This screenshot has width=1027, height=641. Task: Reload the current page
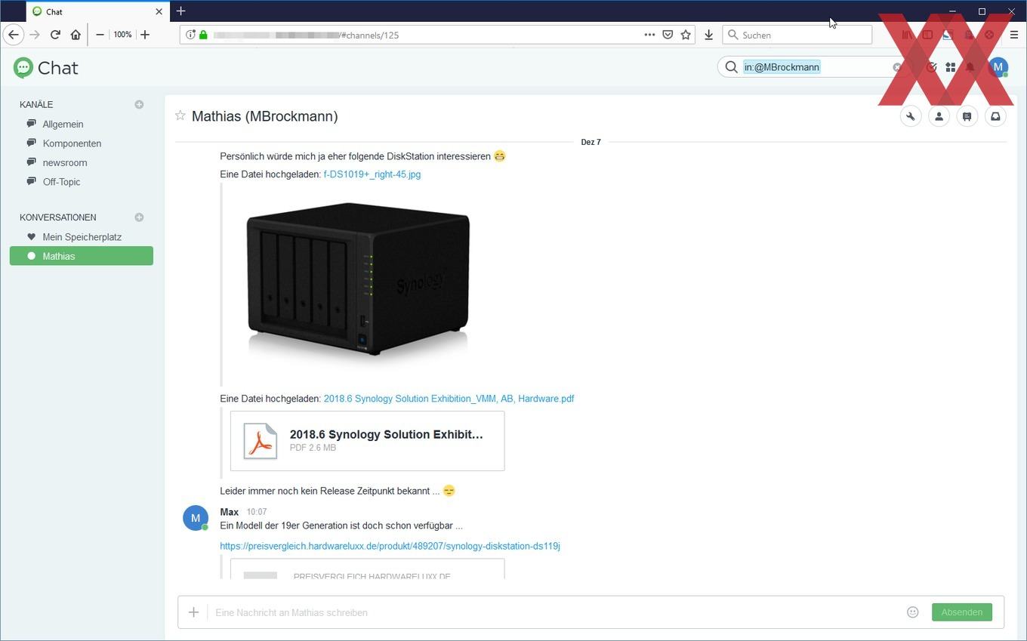[55, 35]
